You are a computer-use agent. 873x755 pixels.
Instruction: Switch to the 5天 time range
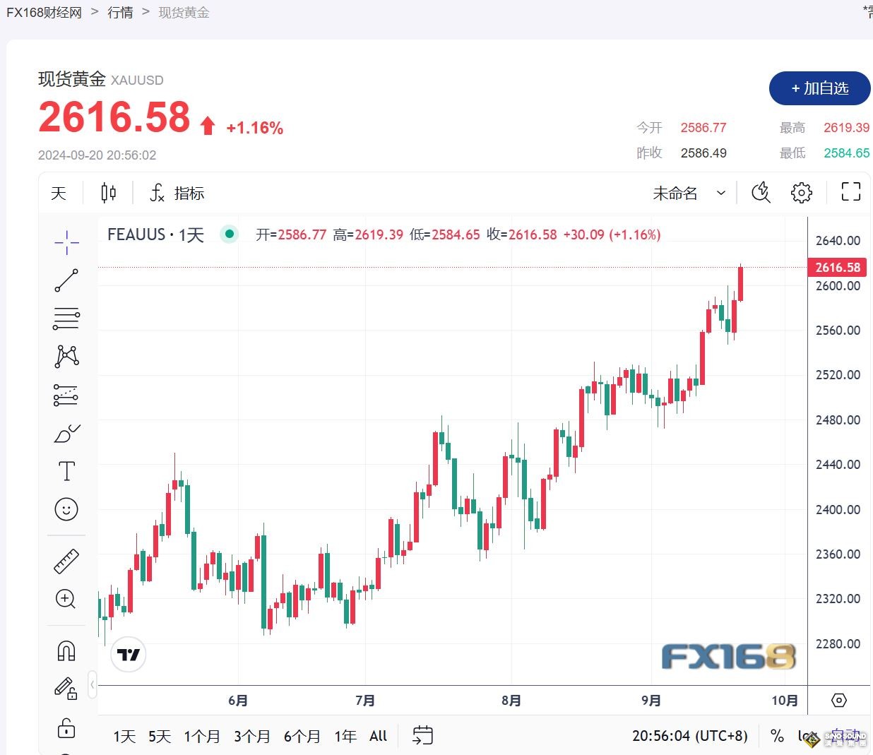[x=159, y=736]
